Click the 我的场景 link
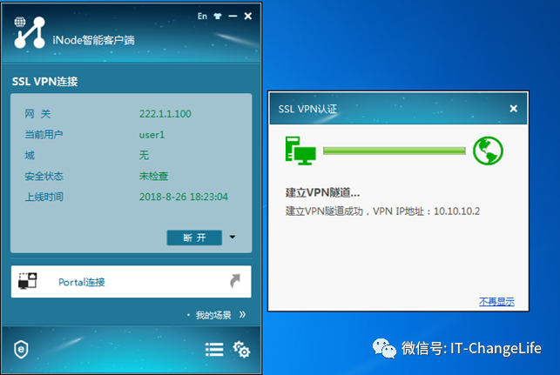 [x=213, y=315]
